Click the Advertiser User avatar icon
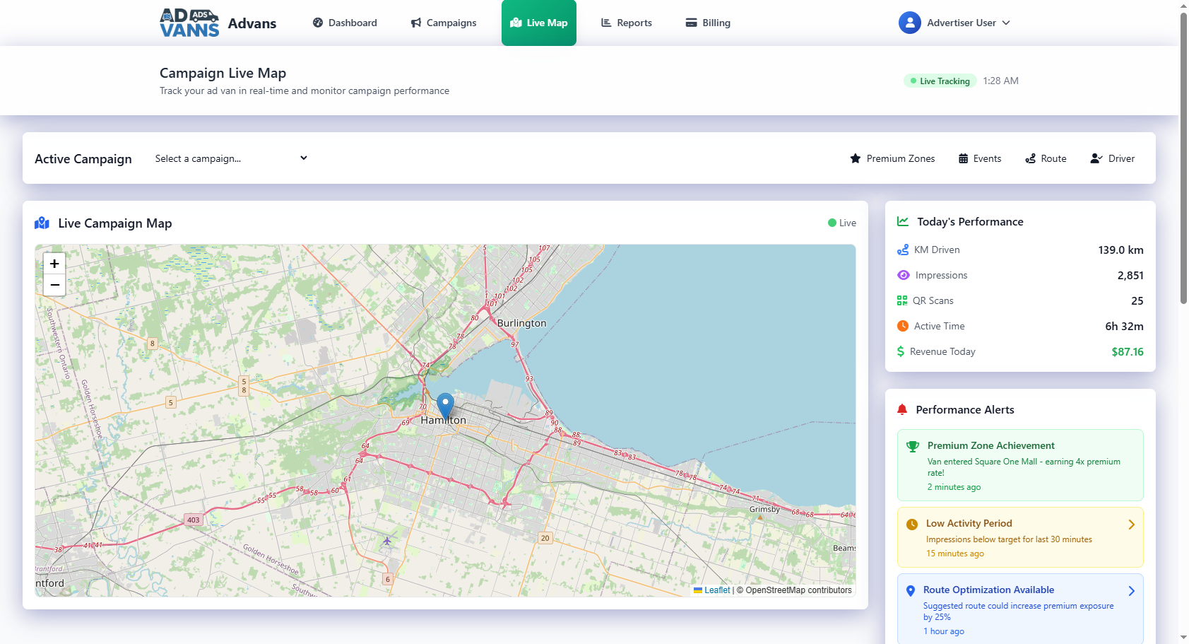 (x=909, y=23)
